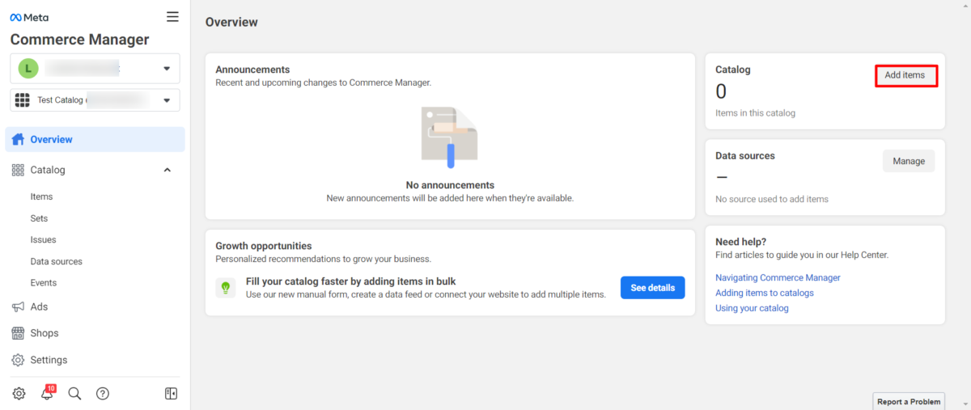
Task: Open the Navigating Commerce Manager link
Action: [778, 277]
